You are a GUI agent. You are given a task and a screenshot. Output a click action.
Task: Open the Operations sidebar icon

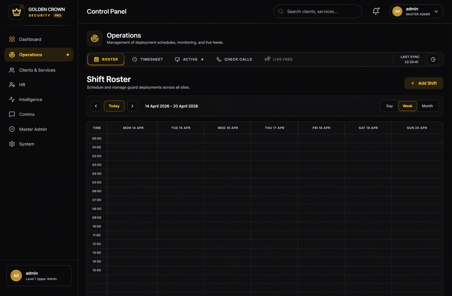point(12,55)
